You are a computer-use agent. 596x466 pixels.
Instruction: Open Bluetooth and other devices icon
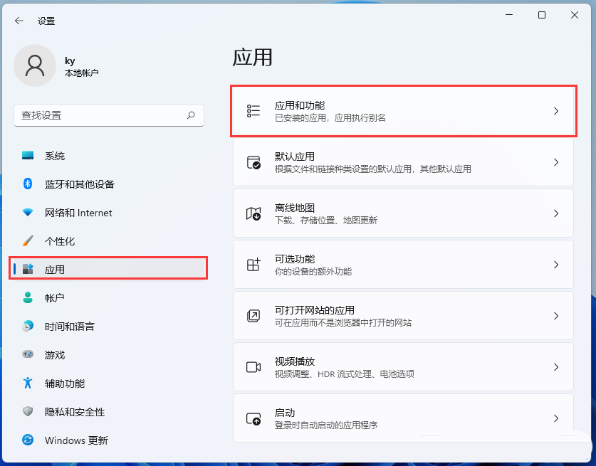[x=28, y=184]
